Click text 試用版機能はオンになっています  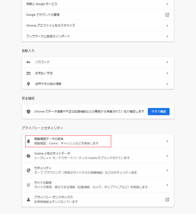click(x=56, y=202)
